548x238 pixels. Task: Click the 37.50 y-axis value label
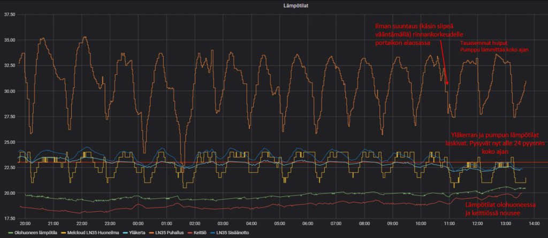click(x=10, y=14)
